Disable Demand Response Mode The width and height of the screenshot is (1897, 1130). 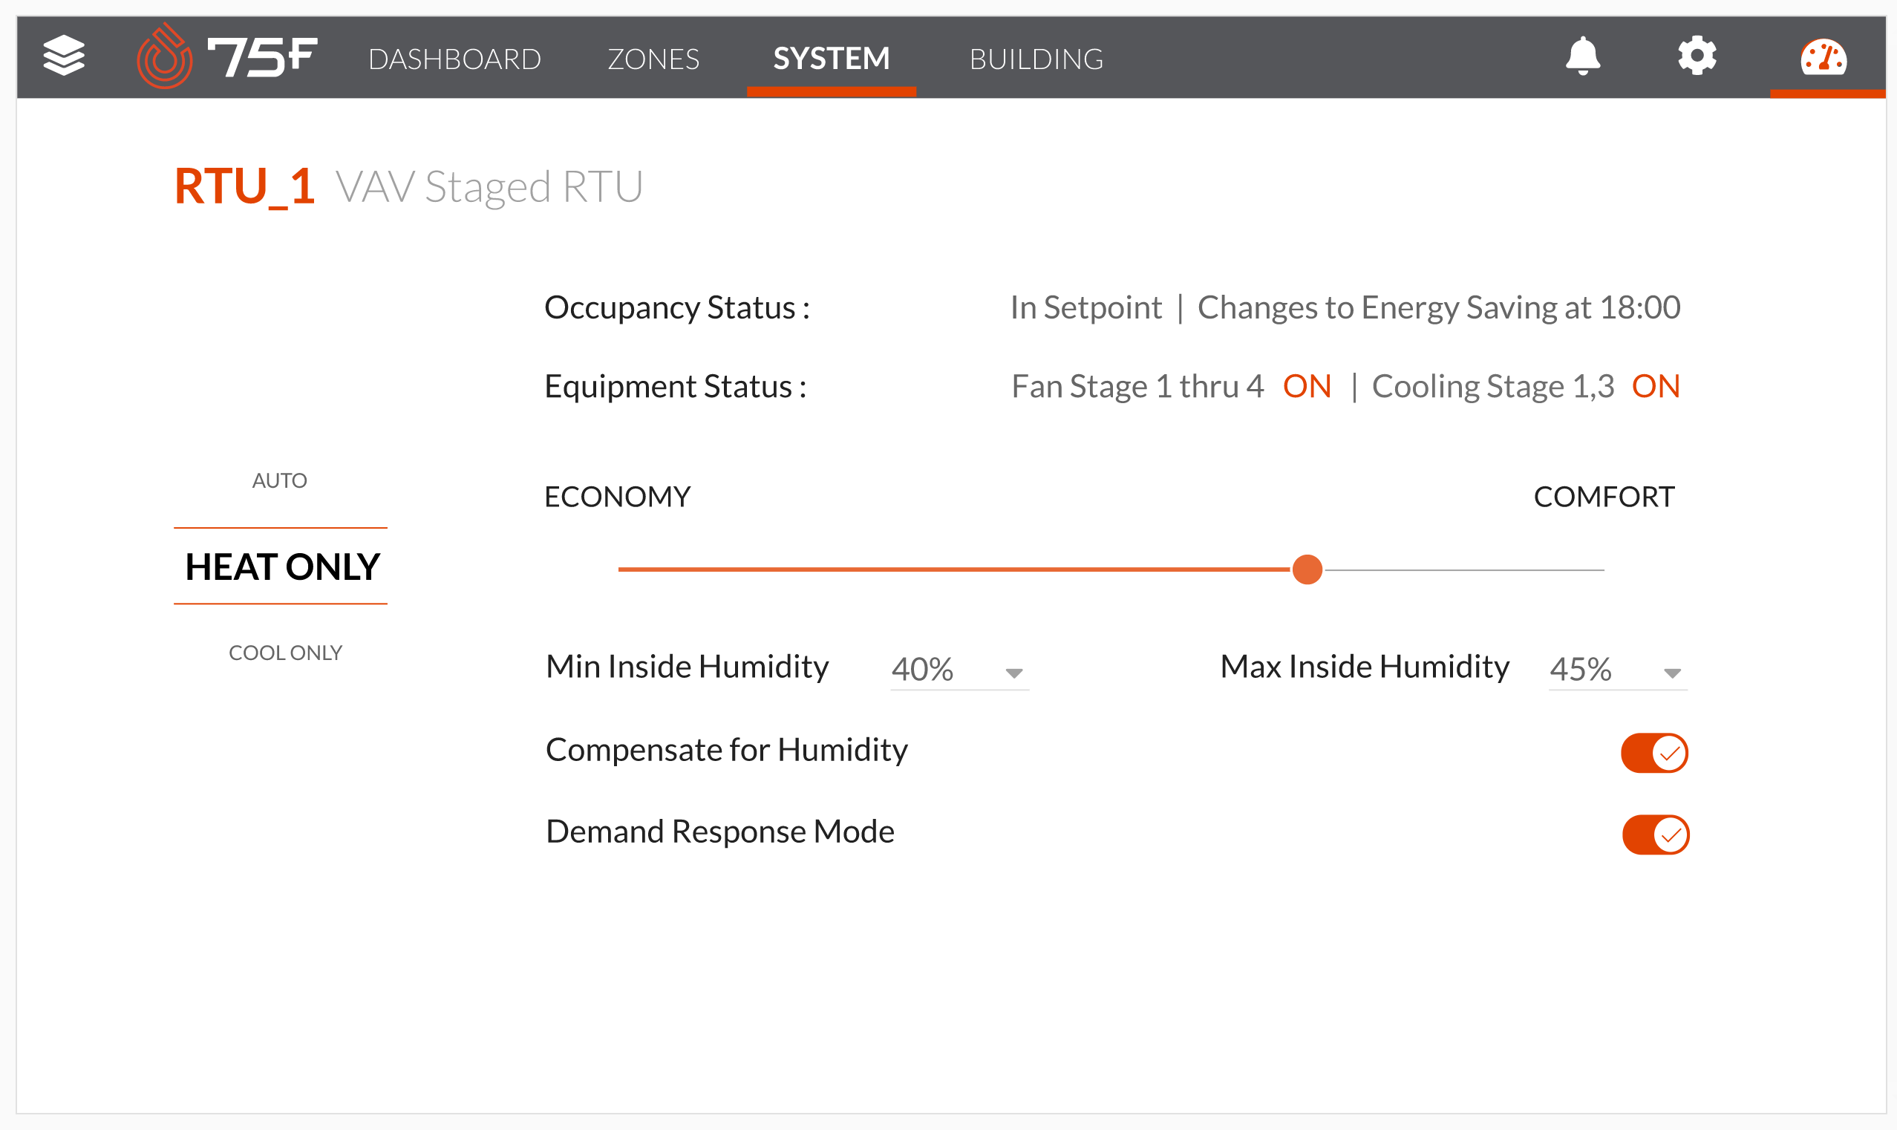pyautogui.click(x=1656, y=835)
